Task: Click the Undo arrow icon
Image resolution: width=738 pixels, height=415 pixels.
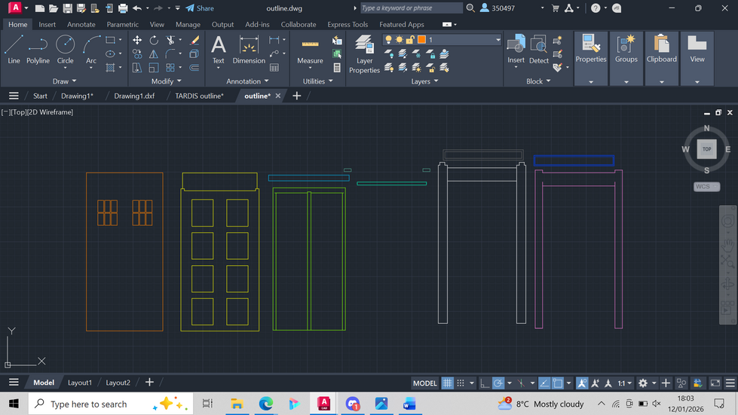Action: [x=137, y=8]
